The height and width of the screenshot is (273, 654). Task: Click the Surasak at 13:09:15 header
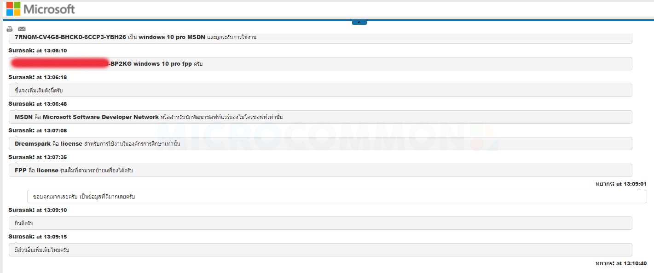(38, 237)
